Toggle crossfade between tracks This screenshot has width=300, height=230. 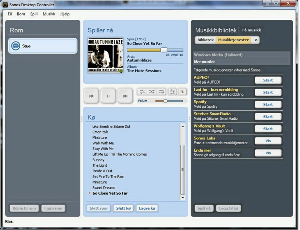(x=142, y=92)
